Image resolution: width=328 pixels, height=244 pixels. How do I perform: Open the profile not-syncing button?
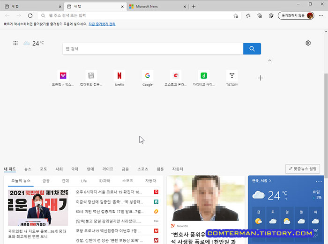296,15
